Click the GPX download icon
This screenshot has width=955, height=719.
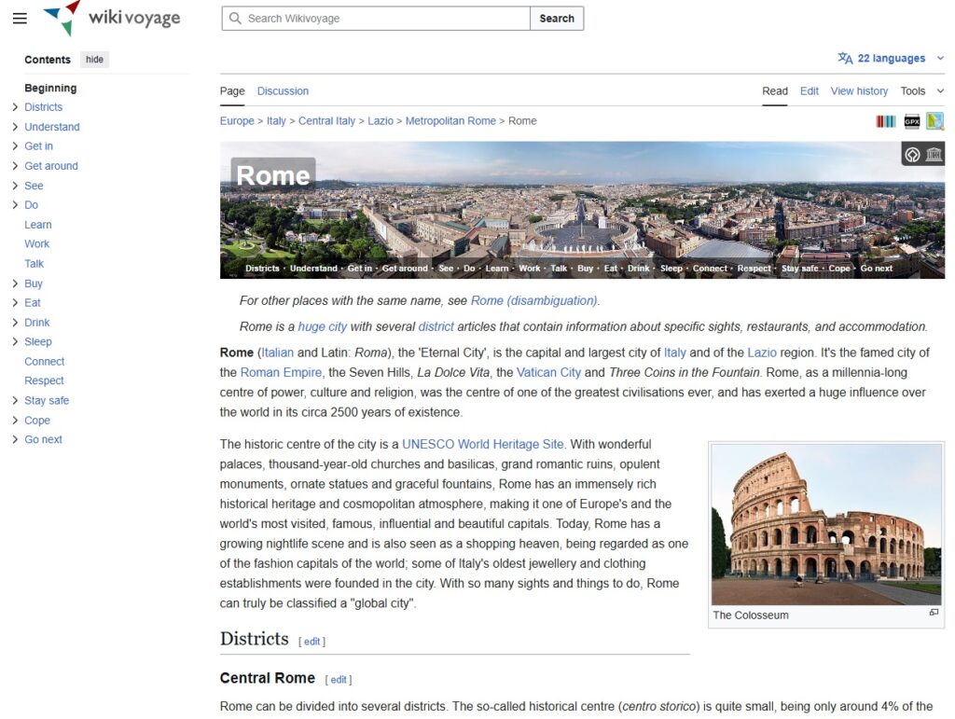pyautogui.click(x=911, y=121)
